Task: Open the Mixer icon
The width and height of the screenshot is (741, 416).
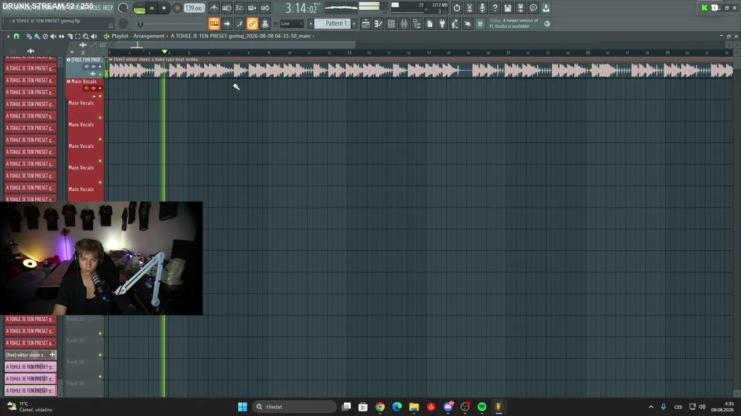Action: 404,24
